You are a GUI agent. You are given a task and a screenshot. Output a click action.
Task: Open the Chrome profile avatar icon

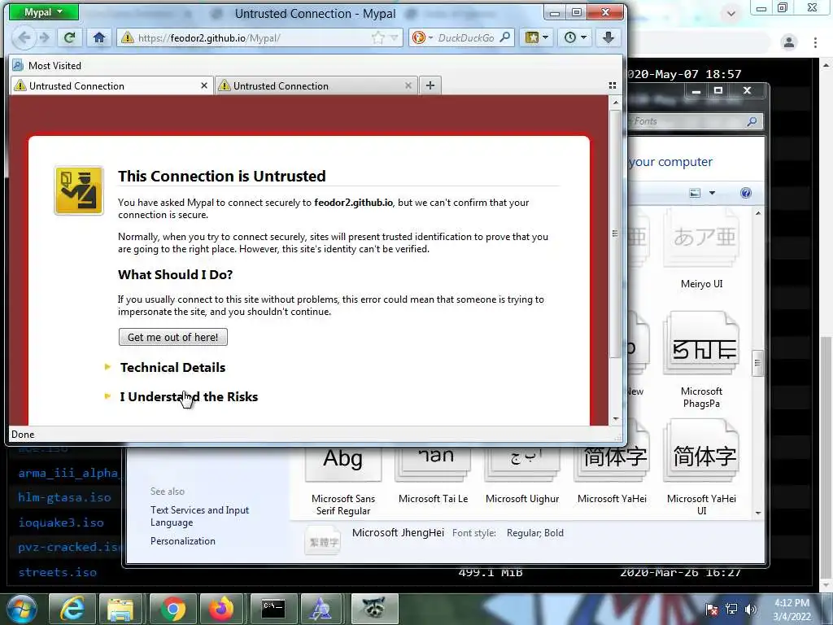tap(789, 42)
